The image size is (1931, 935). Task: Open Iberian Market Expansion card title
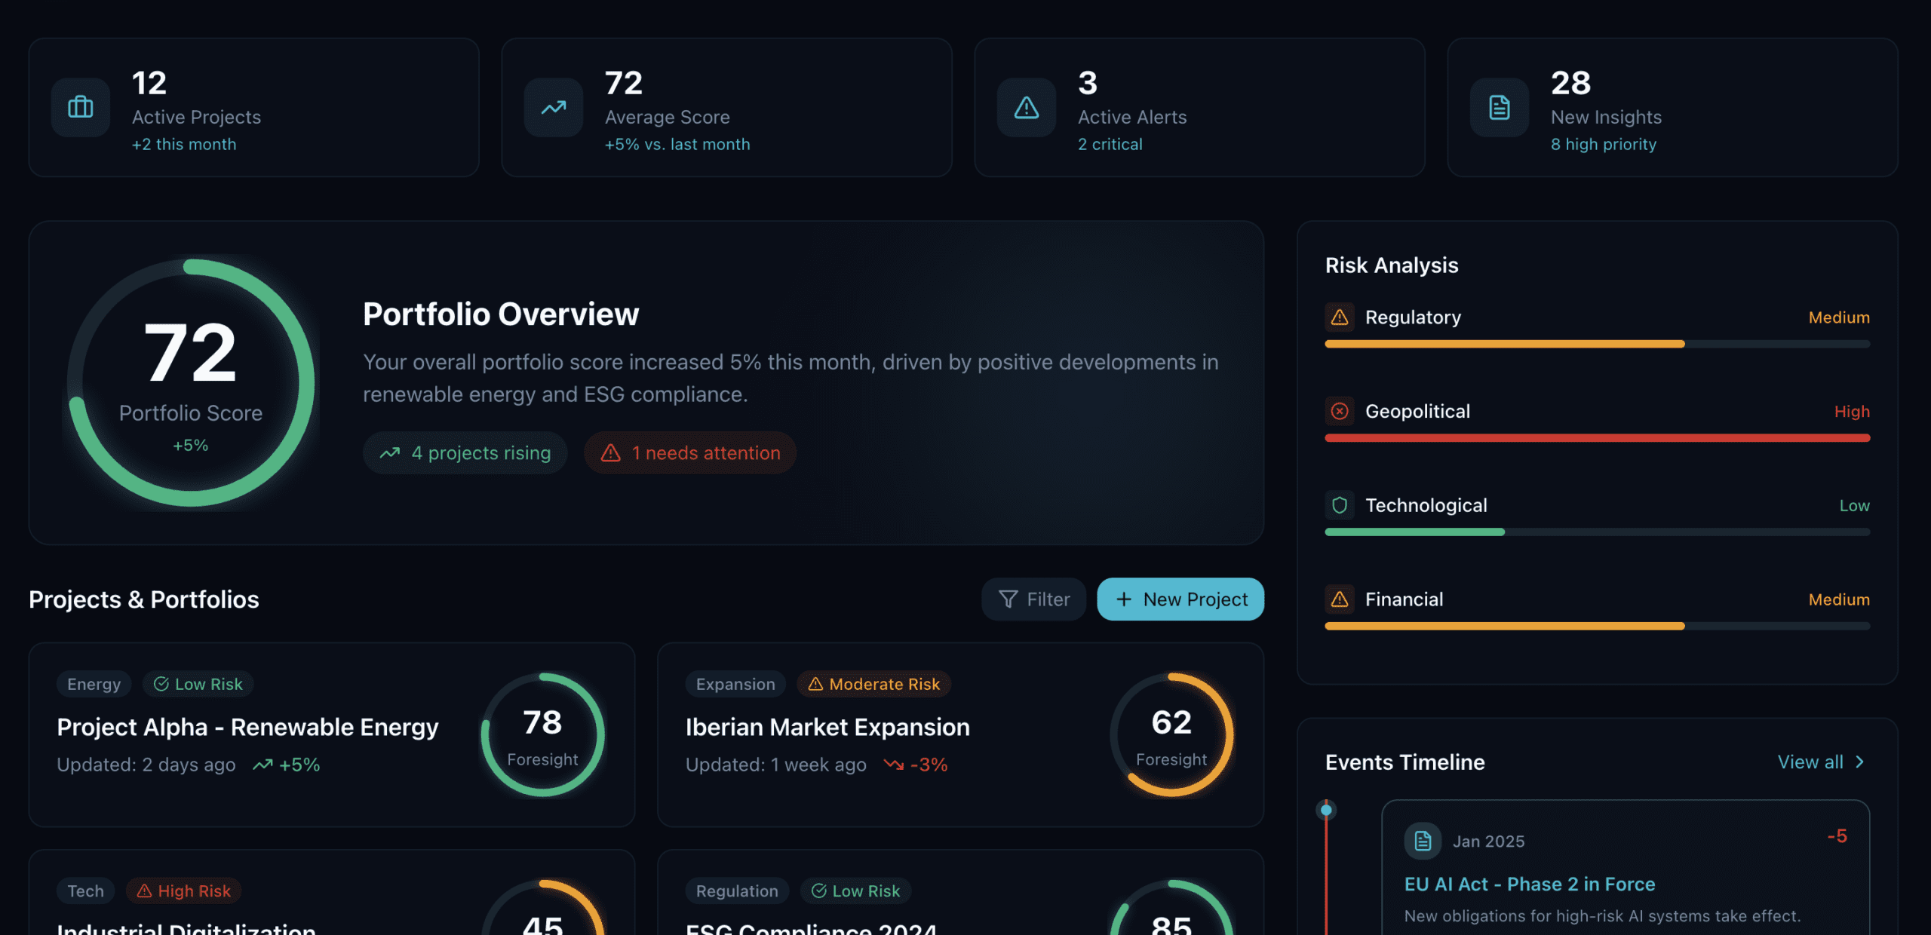(827, 728)
